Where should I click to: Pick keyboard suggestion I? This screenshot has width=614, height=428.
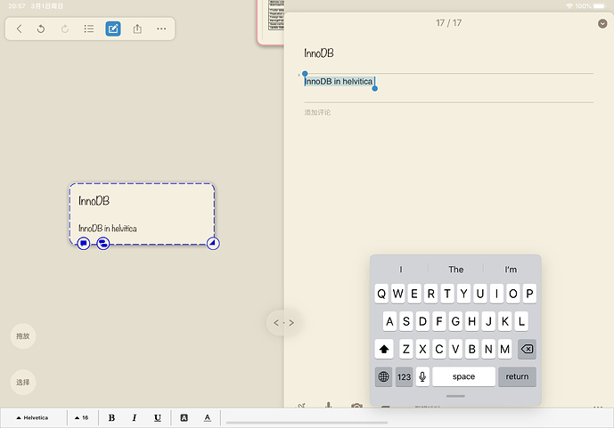[401, 270]
